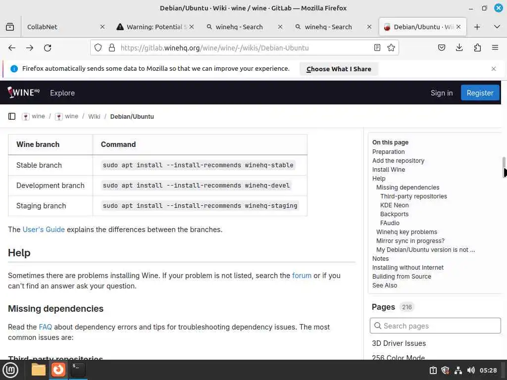
Task: Click the Register button
Action: pyautogui.click(x=480, y=93)
